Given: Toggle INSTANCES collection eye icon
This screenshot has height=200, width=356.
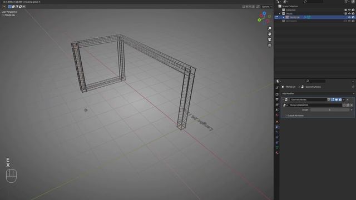Looking at the screenshot, I should (x=349, y=21).
